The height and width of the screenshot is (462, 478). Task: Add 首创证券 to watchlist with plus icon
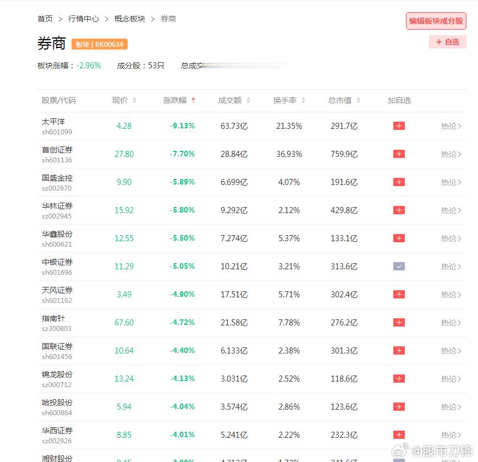(399, 154)
